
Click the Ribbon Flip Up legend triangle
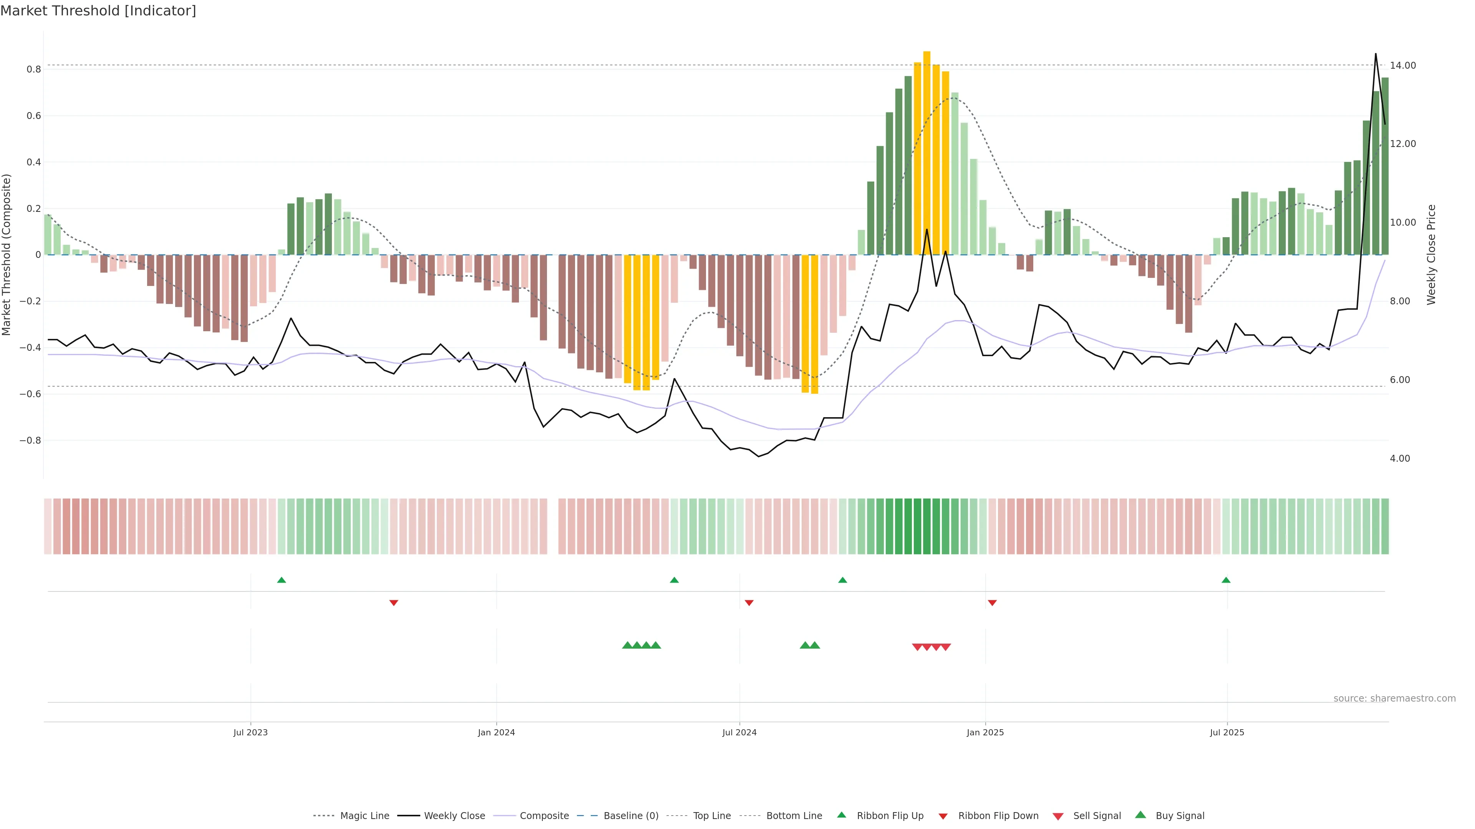click(841, 815)
